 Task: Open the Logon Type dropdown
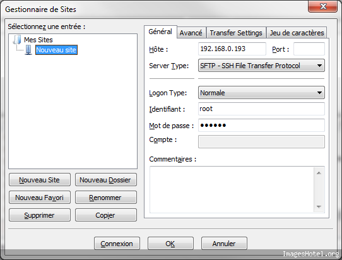(261, 93)
